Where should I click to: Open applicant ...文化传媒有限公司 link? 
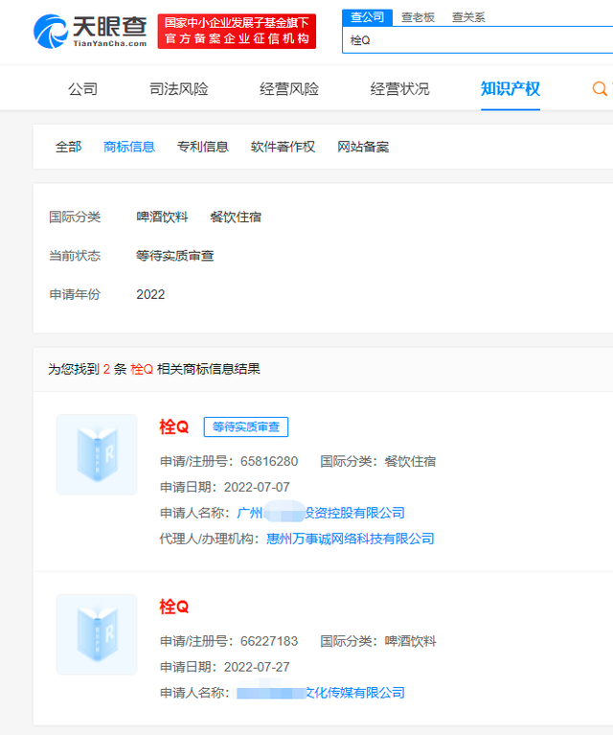coord(321,693)
